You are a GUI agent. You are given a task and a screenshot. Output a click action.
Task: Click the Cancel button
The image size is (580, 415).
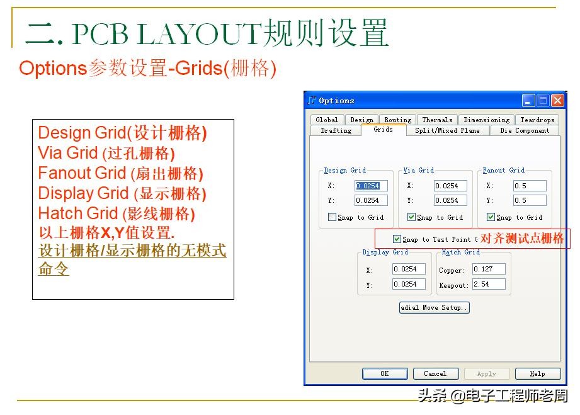pyautogui.click(x=435, y=373)
